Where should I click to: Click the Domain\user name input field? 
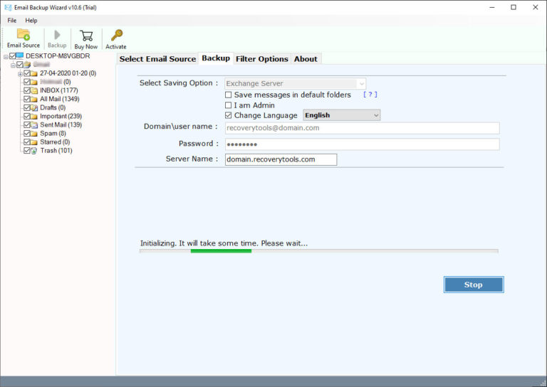(x=362, y=128)
